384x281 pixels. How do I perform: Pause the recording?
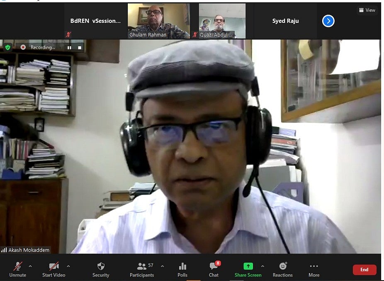tap(69, 48)
